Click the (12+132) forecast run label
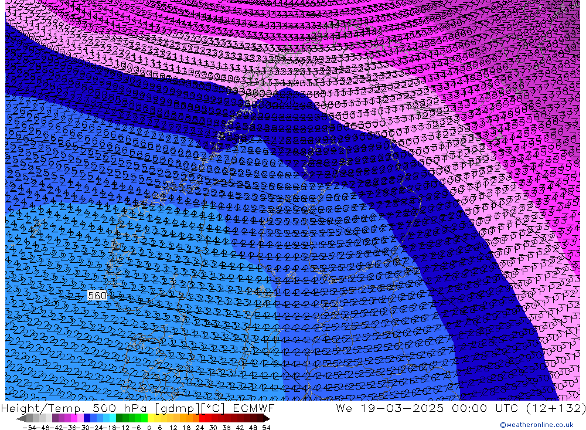Screen dimensions: 586x430 556,408
